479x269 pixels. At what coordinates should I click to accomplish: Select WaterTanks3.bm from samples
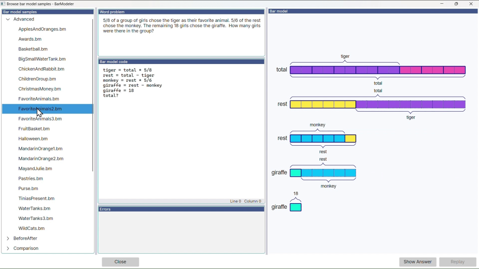(x=36, y=219)
